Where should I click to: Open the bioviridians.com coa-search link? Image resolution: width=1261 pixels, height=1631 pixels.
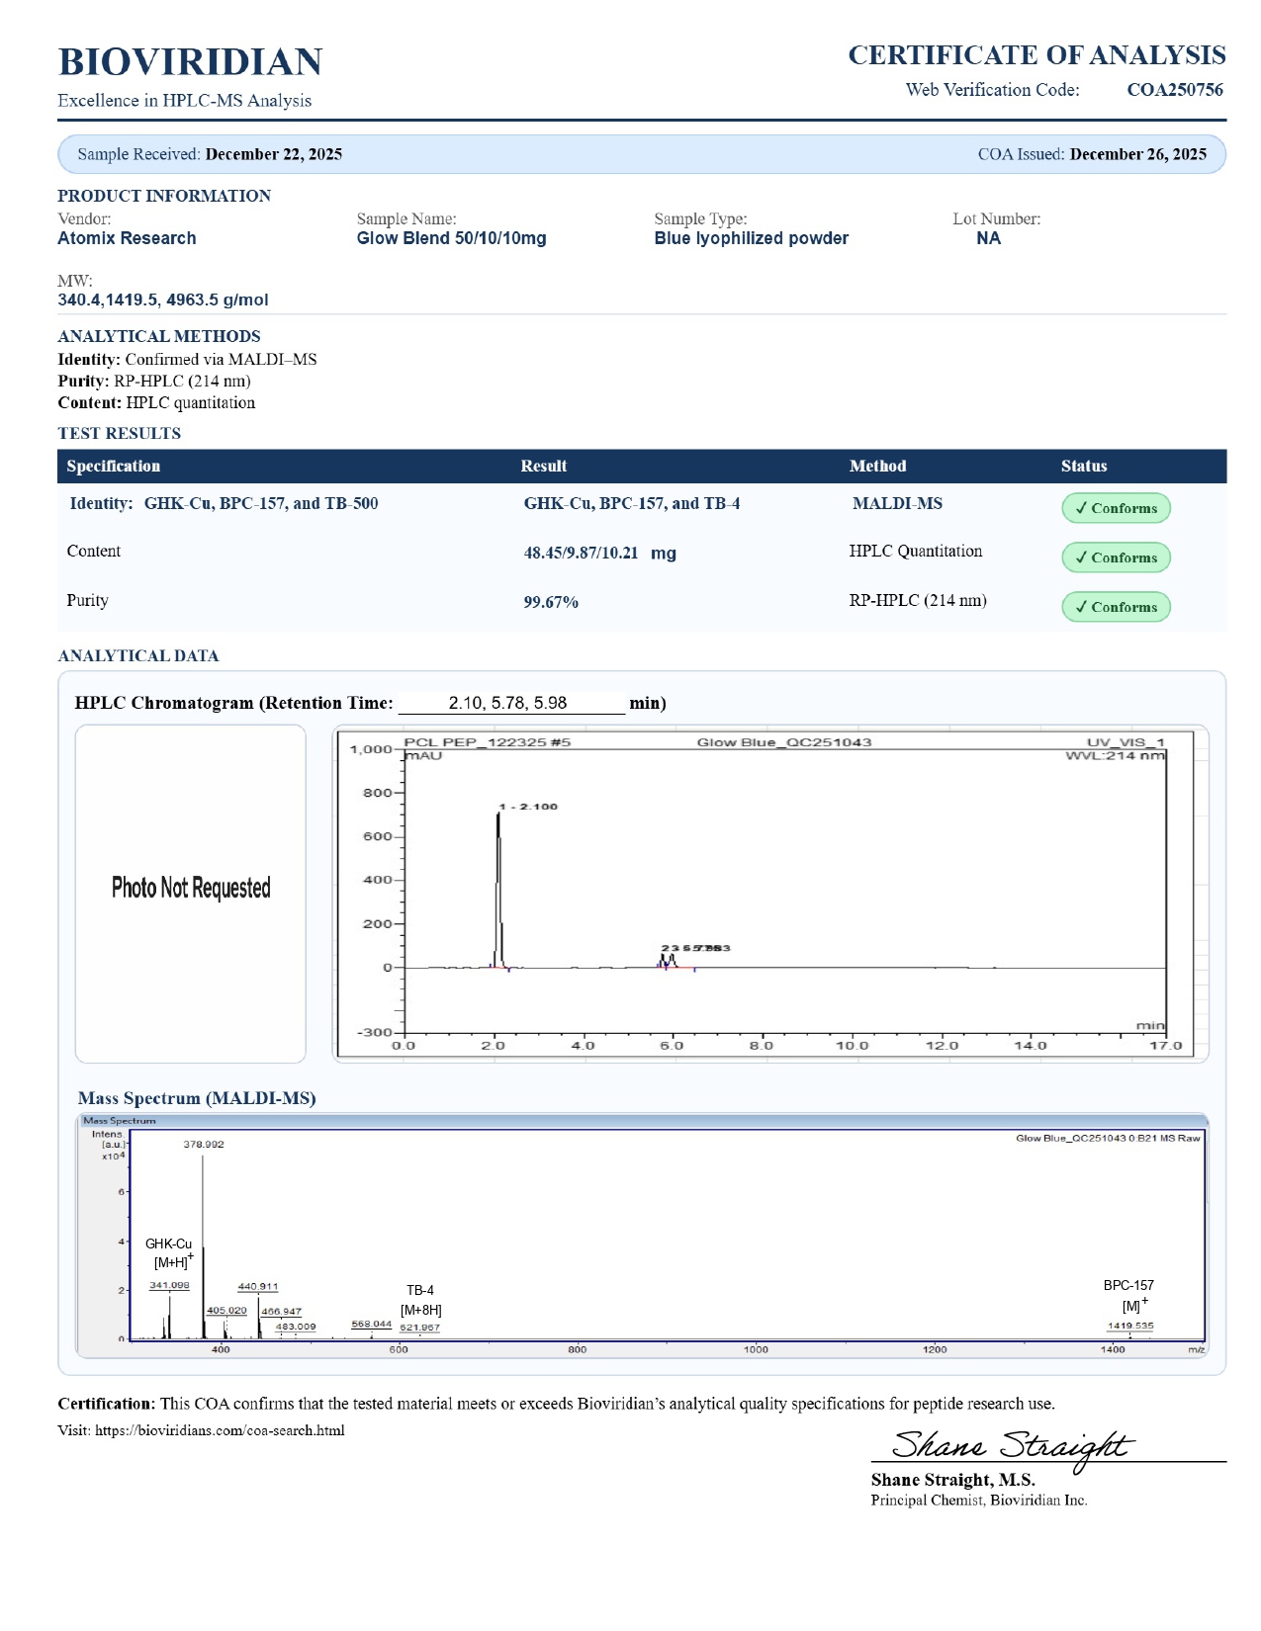click(219, 1430)
